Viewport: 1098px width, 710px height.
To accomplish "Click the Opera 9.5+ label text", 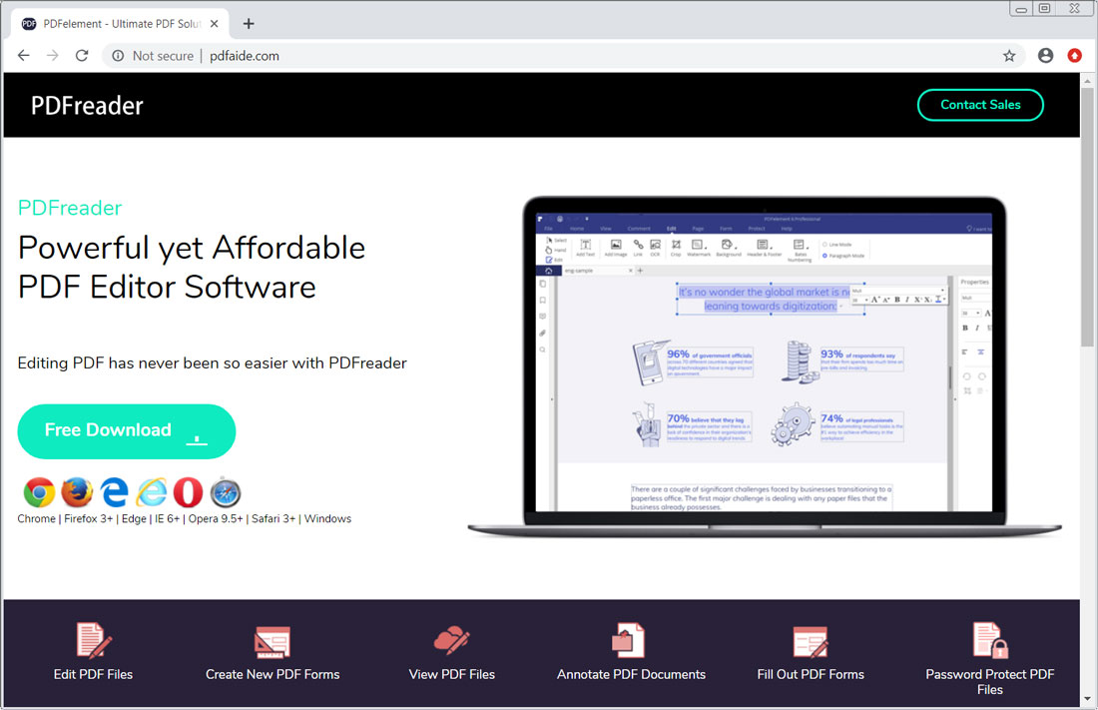I will coord(215,518).
